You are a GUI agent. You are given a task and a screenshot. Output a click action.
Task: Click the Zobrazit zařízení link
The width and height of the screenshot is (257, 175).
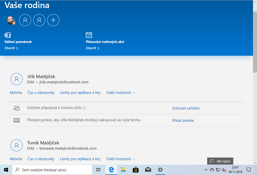pyautogui.click(x=186, y=108)
